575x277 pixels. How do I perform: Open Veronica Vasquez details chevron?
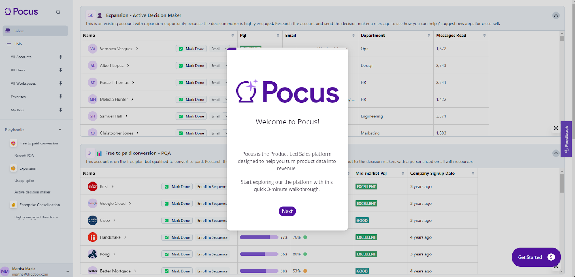click(137, 49)
